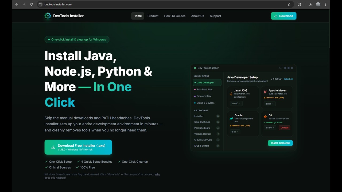Click "One-Click Setup" feature text

60,162
